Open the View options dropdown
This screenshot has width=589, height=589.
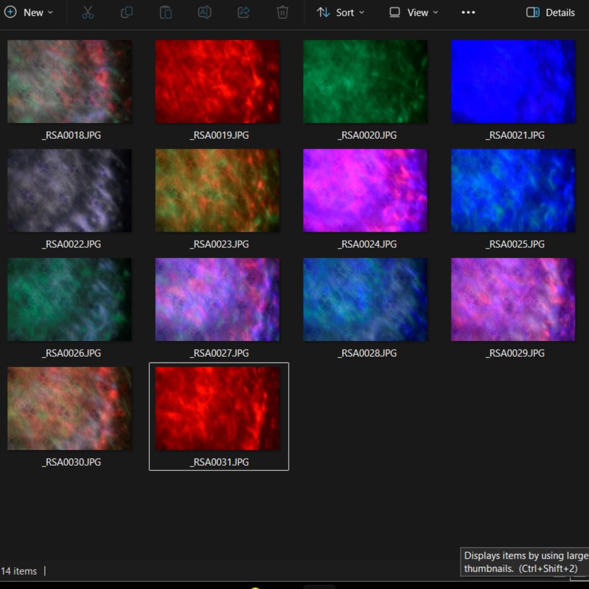click(x=414, y=12)
